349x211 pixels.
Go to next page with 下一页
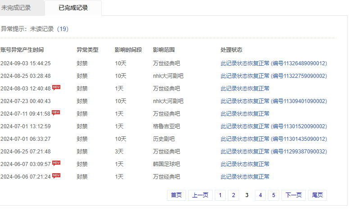tap(294, 195)
